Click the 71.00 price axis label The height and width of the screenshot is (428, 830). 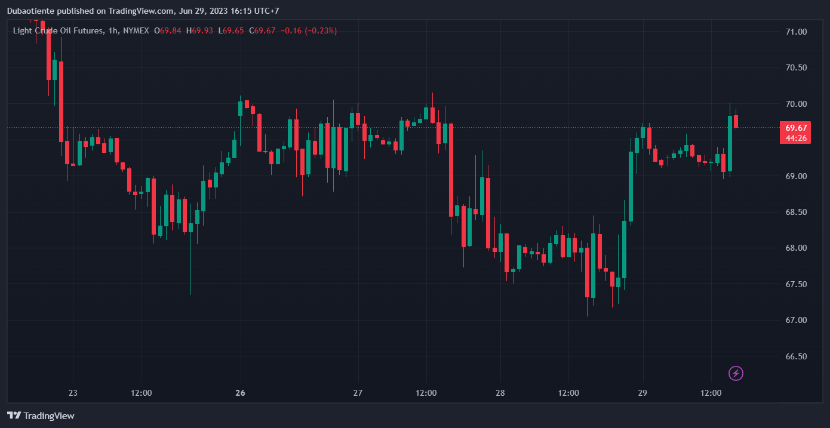pyautogui.click(x=796, y=32)
